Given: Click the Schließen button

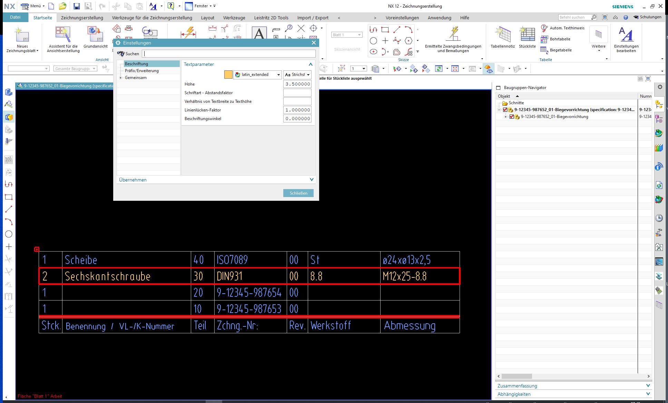Looking at the screenshot, I should 298,193.
